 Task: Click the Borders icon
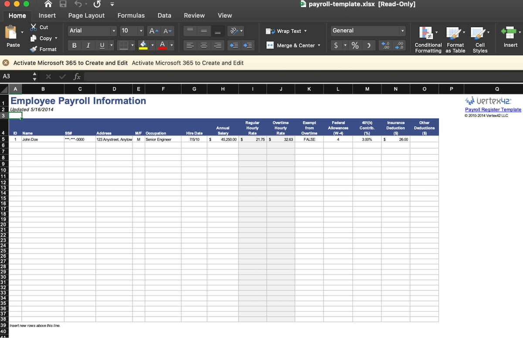[123, 45]
